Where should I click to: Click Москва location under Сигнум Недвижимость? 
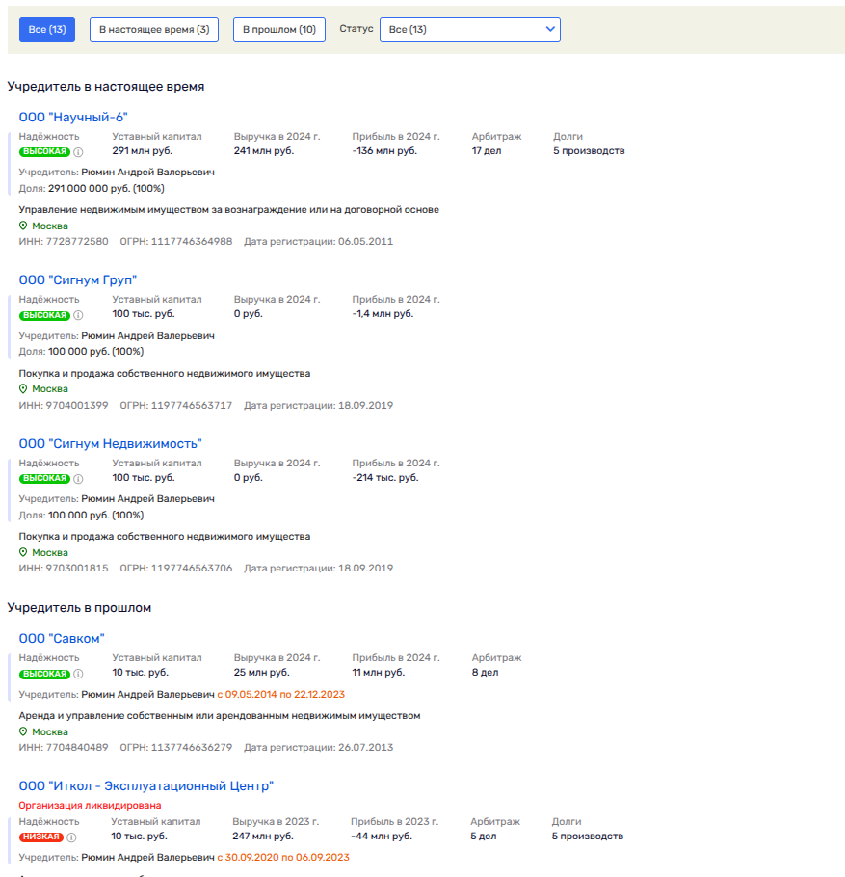[x=49, y=553]
